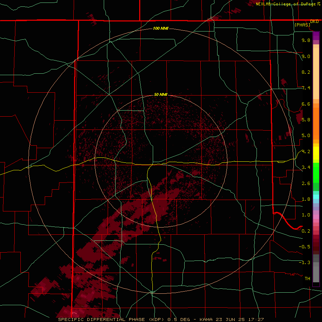The width and height of the screenshot is (322, 322).
Task: Click the 1.0 value on the color scale
Action: click(306, 215)
